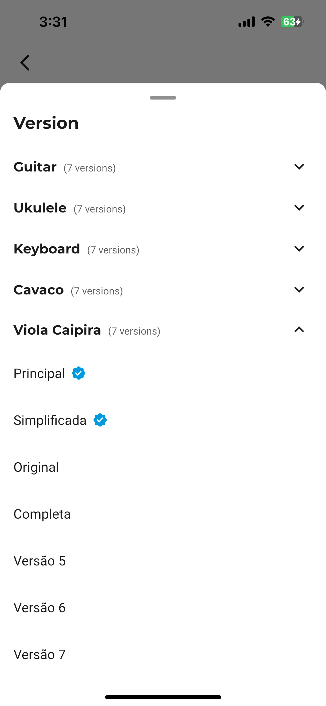Tap the back arrow icon
Image resolution: width=326 pixels, height=706 pixels.
pyautogui.click(x=25, y=63)
